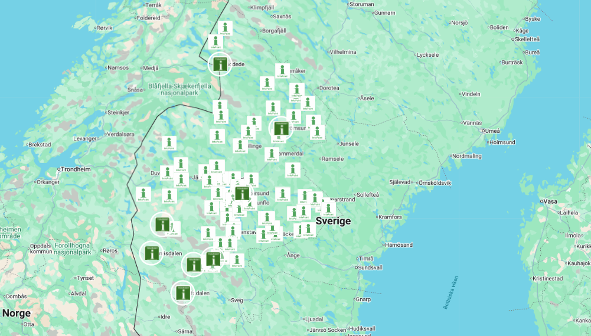Screen dimensions: 591x336
Task: Open the Dorotea town label
Action: point(329,88)
